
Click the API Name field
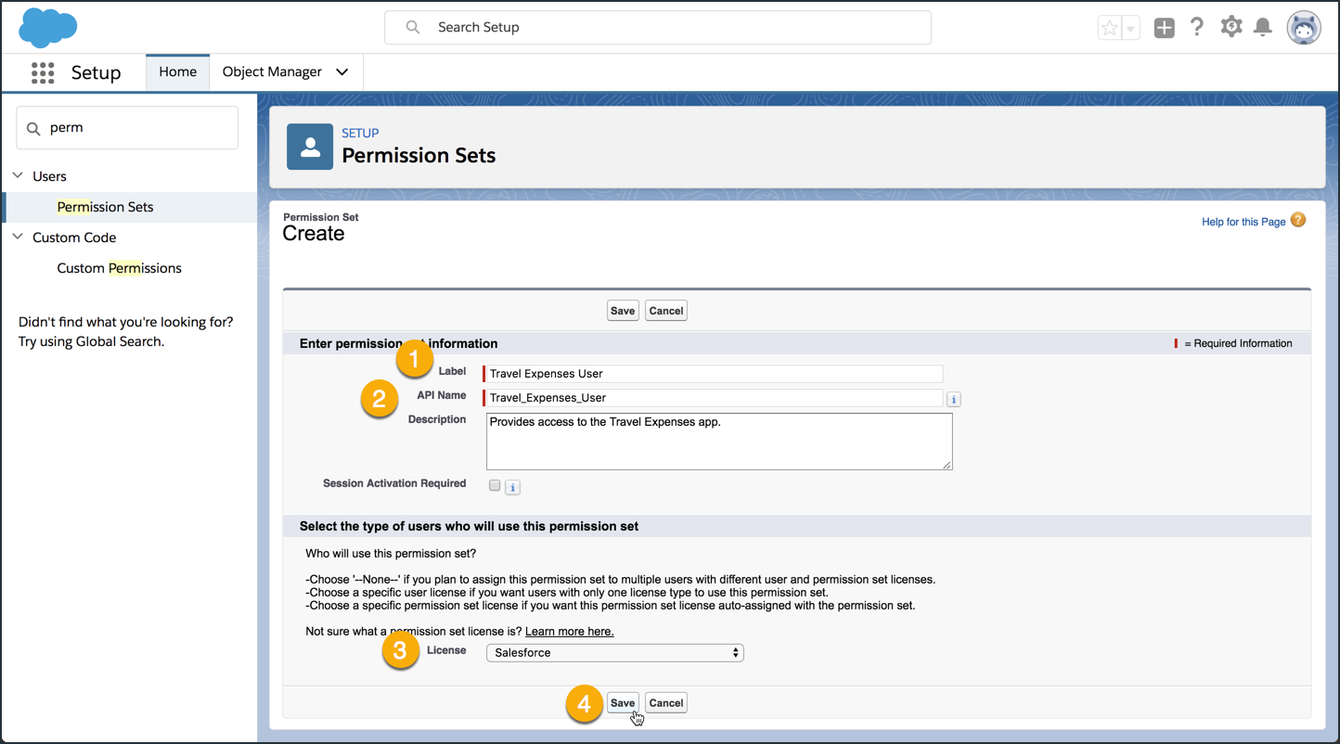pyautogui.click(x=713, y=398)
